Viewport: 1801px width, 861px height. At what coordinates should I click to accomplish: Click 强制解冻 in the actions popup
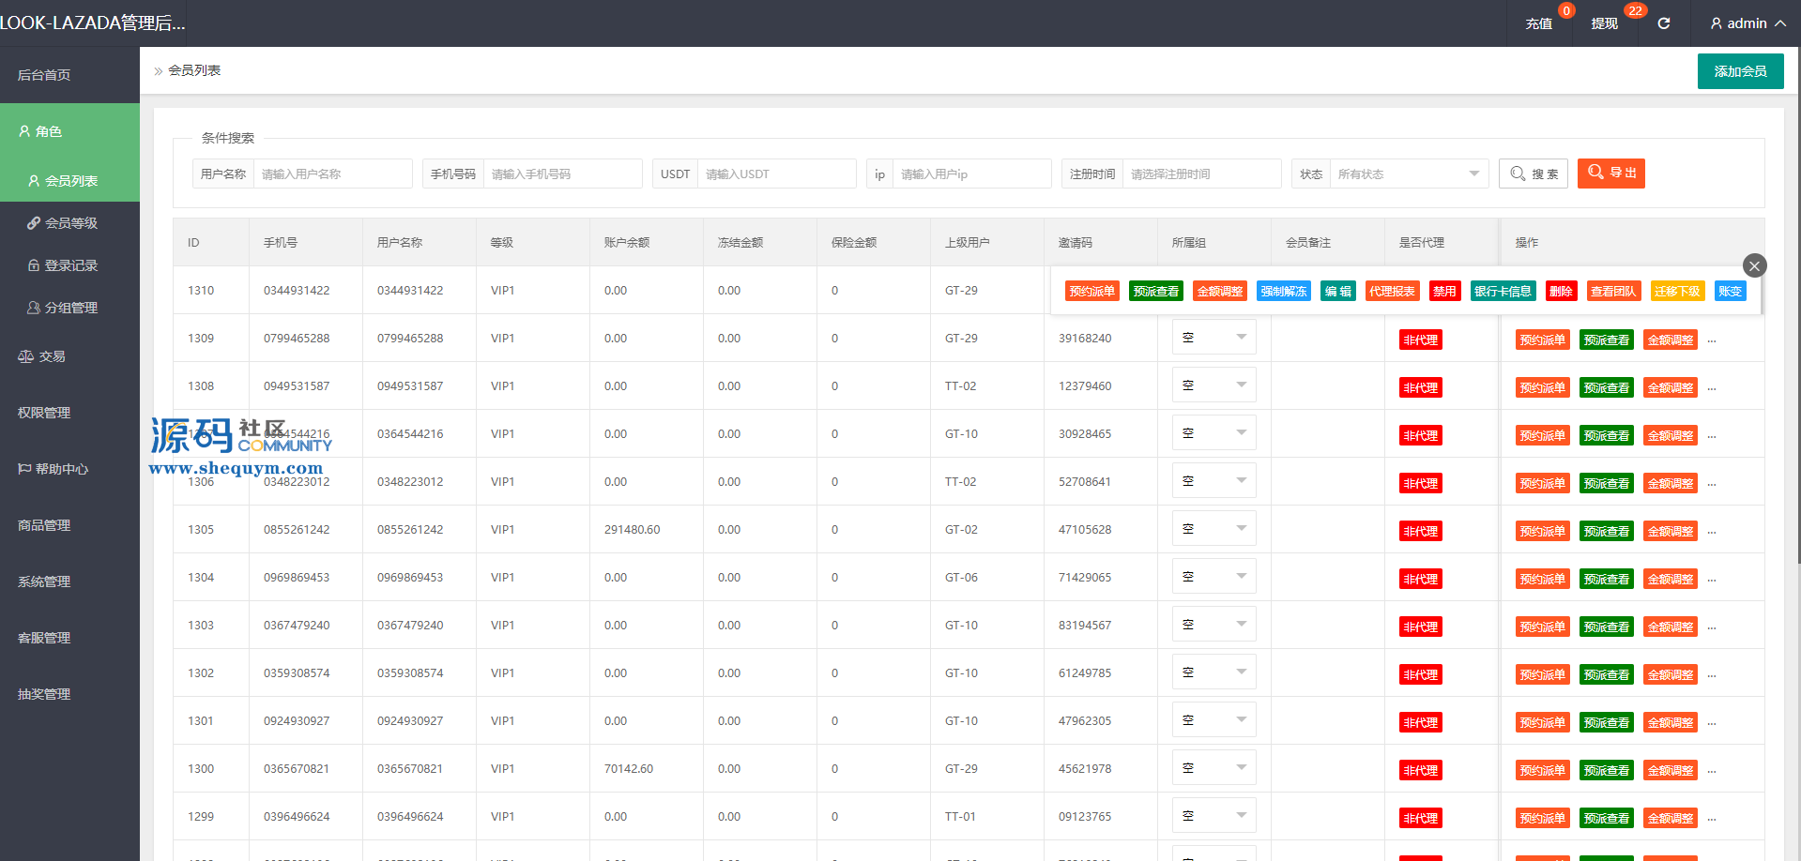(x=1284, y=291)
